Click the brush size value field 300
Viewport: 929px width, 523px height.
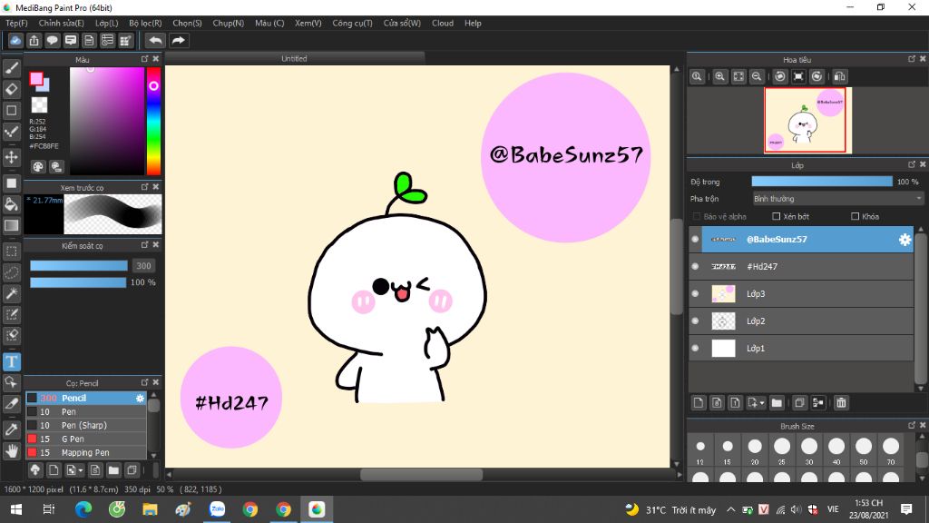(x=143, y=266)
